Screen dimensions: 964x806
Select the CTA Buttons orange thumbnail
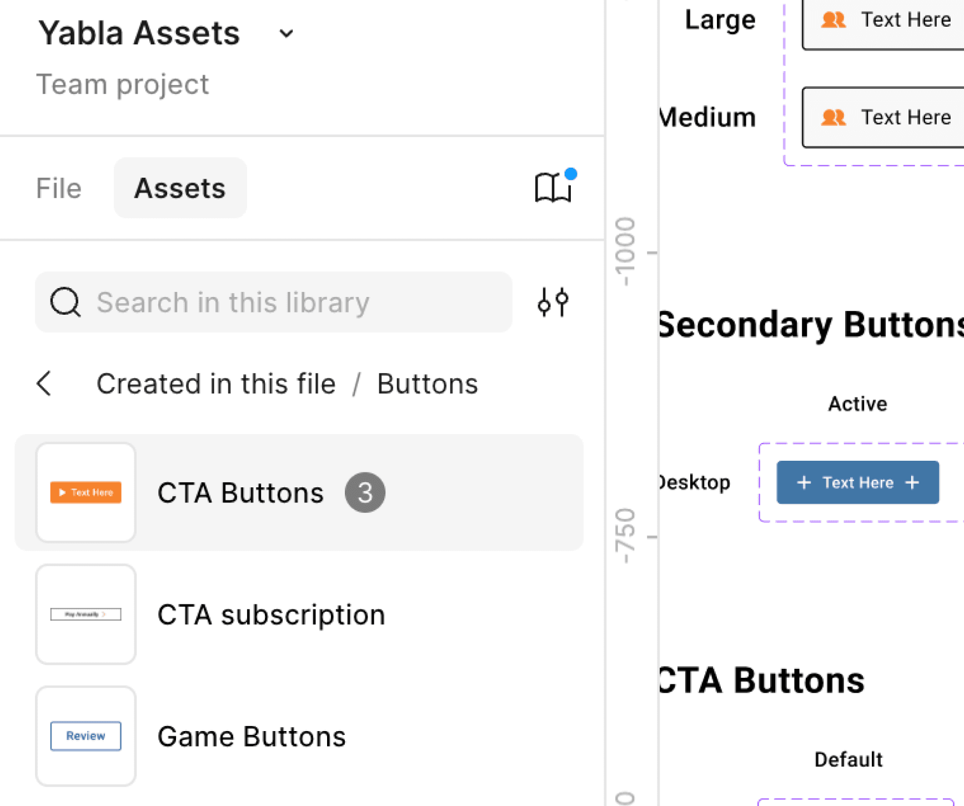pyautogui.click(x=86, y=492)
